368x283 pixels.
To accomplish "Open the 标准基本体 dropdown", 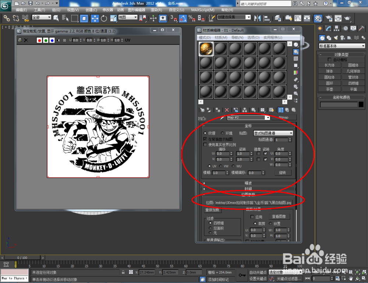I will [342, 46].
